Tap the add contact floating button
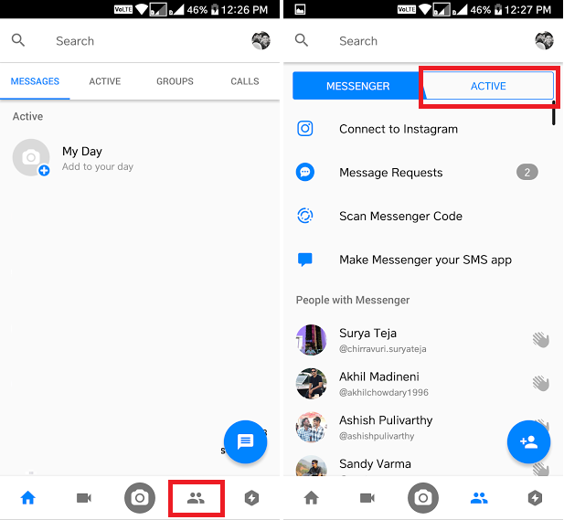Image resolution: width=564 pixels, height=520 pixels. tap(528, 441)
